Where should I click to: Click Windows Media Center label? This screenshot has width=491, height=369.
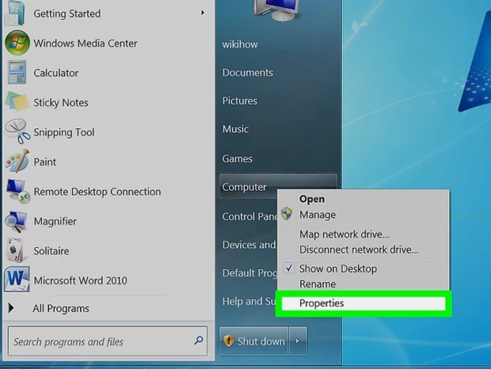pyautogui.click(x=86, y=44)
